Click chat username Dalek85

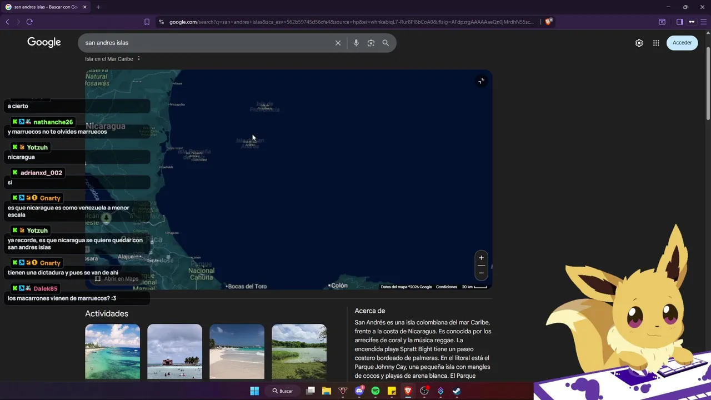pyautogui.click(x=45, y=289)
